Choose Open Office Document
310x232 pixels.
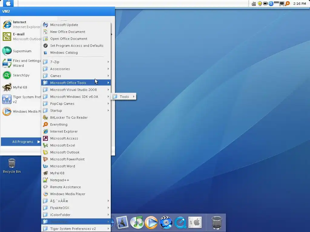[x=76, y=39]
